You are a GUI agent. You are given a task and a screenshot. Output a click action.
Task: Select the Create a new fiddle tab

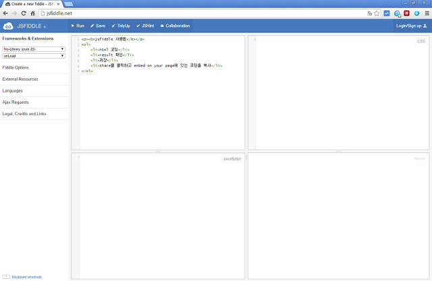point(32,4)
